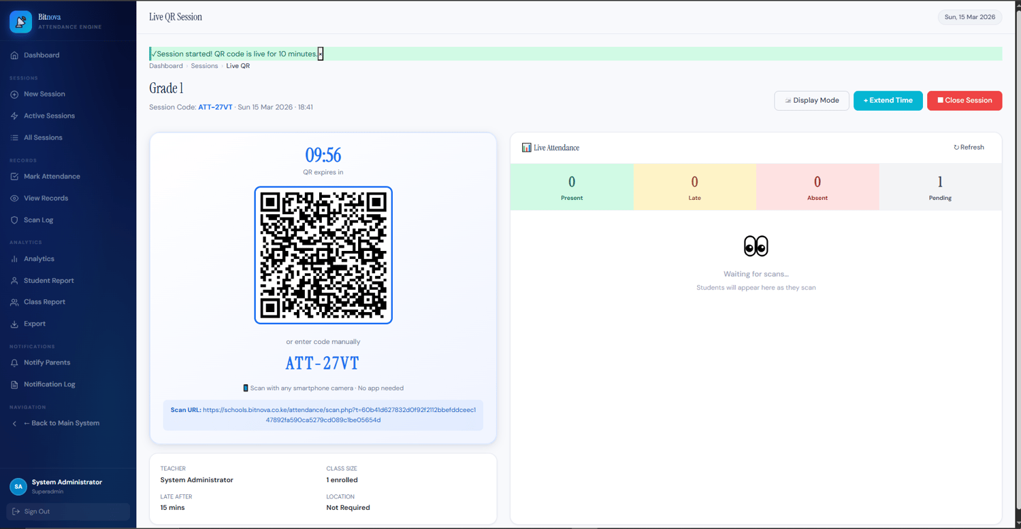The image size is (1021, 529).
Task: Click the Mark Attendance checkbox icon
Action: tap(14, 177)
